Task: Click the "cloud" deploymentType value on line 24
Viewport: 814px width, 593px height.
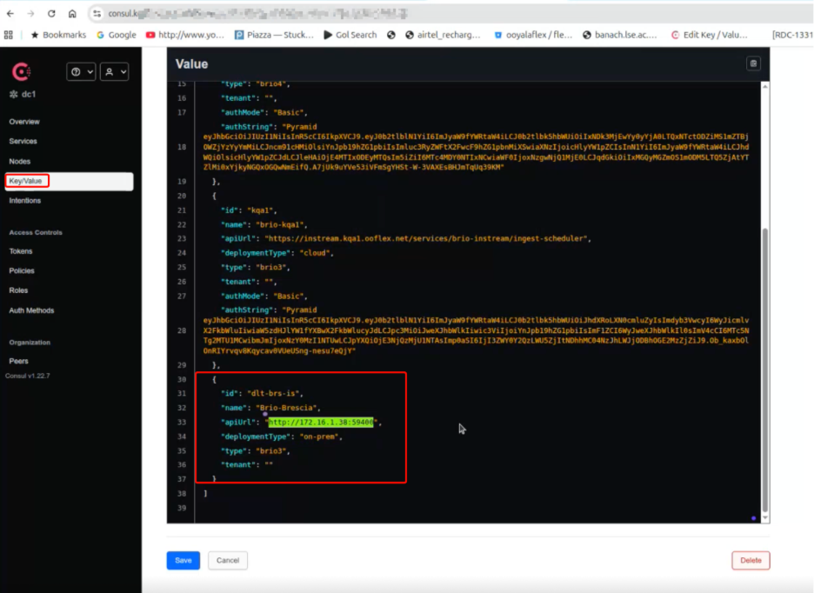Action: tap(317, 253)
